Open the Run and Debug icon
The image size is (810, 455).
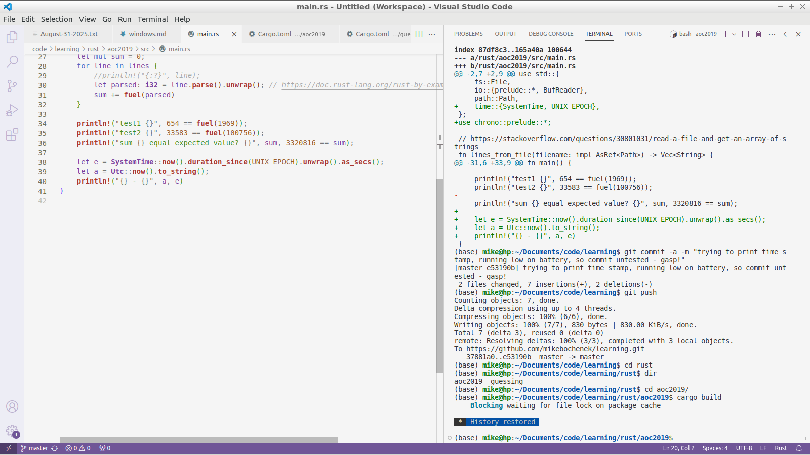[x=12, y=110]
